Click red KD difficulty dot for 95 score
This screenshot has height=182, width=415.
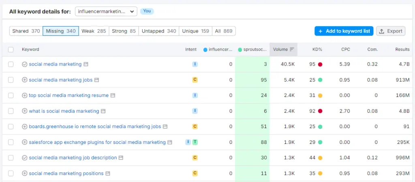pyautogui.click(x=320, y=64)
